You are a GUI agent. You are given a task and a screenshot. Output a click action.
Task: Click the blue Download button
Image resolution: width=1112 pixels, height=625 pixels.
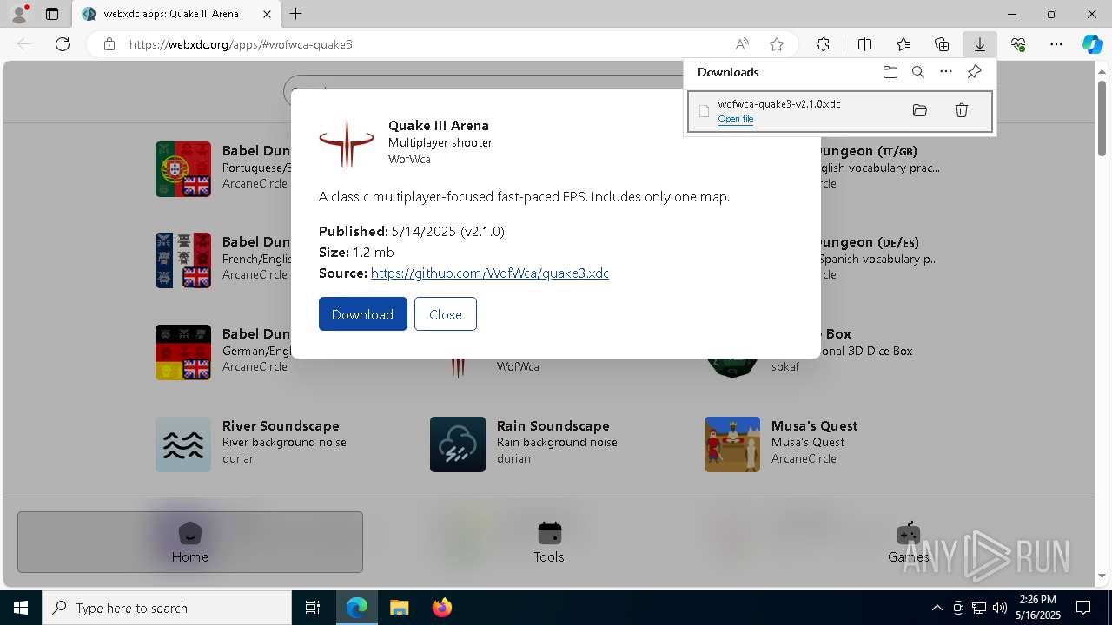point(362,314)
